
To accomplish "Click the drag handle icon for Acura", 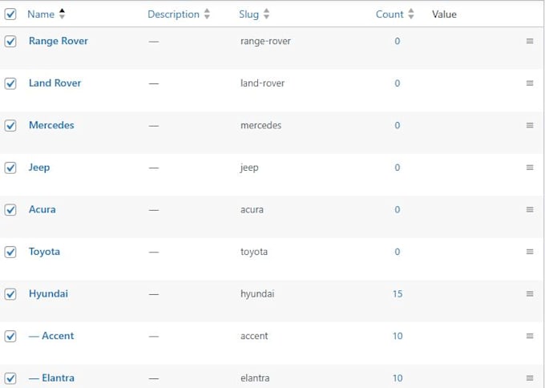I will [x=529, y=209].
